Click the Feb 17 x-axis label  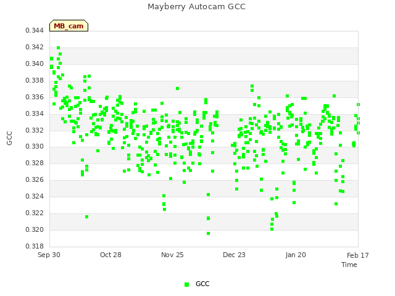tap(358, 255)
